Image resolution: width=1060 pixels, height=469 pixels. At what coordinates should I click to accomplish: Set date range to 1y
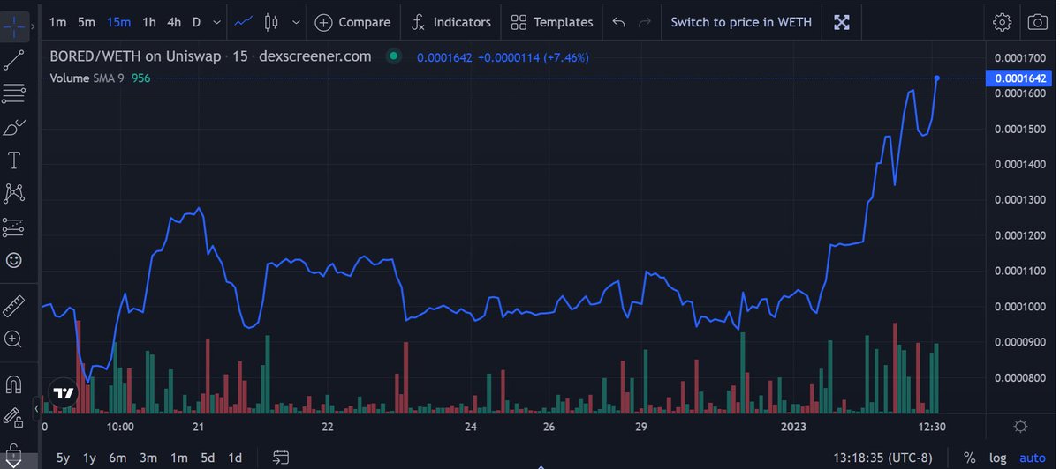coord(89,458)
